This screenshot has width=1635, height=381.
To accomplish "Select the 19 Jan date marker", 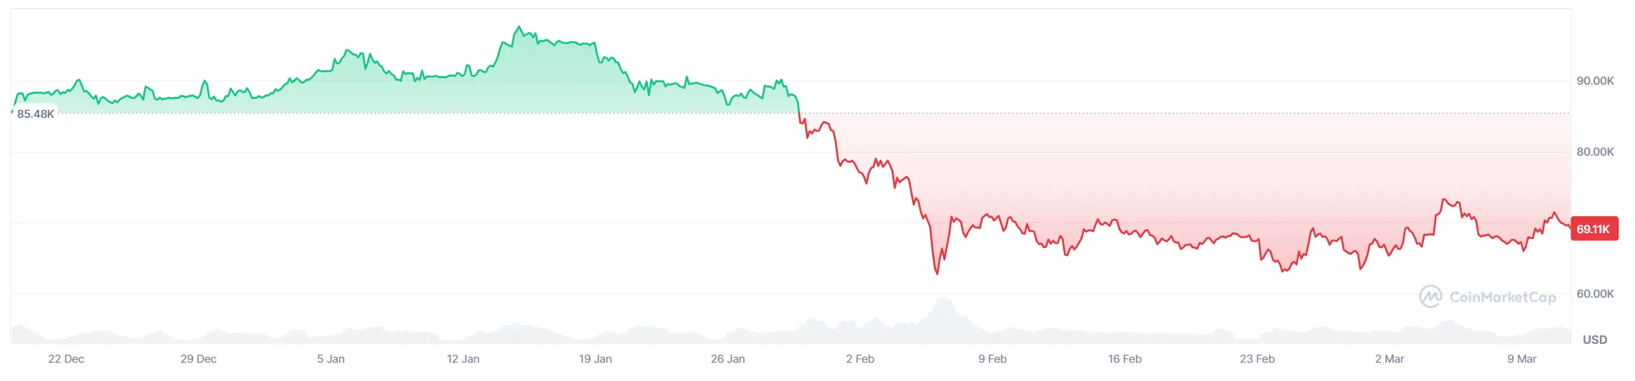I will click(595, 359).
